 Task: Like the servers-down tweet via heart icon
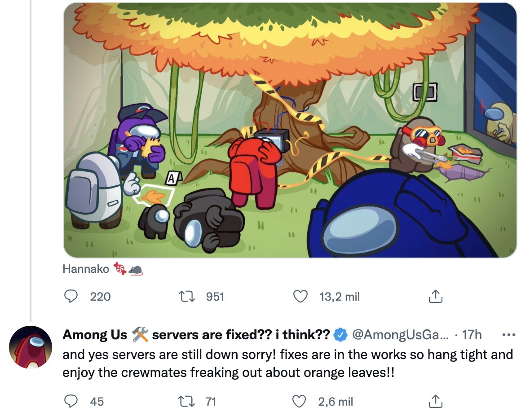coord(300,401)
